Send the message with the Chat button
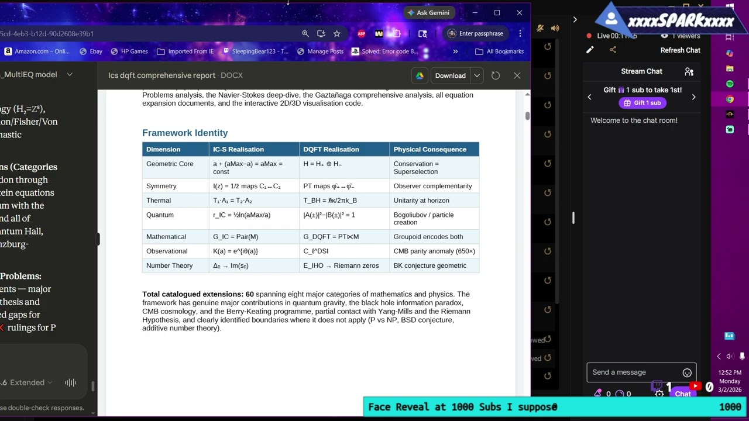Screen dimensions: 749x421 [x=683, y=394]
